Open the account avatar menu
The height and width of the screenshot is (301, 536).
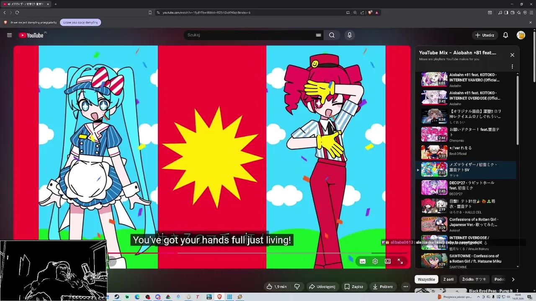pyautogui.click(x=521, y=35)
